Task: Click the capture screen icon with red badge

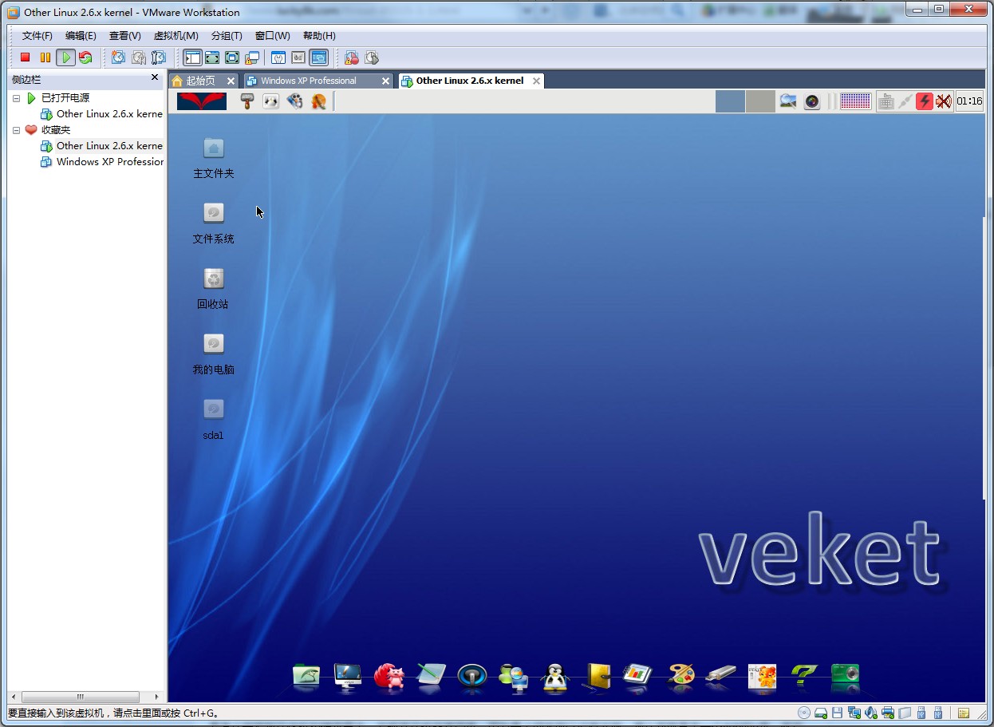Action: (x=352, y=57)
